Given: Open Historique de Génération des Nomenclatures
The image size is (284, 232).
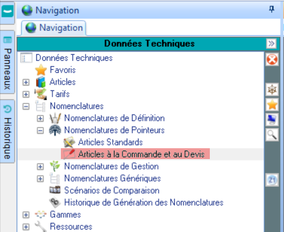Looking at the screenshot, I should click(144, 202).
